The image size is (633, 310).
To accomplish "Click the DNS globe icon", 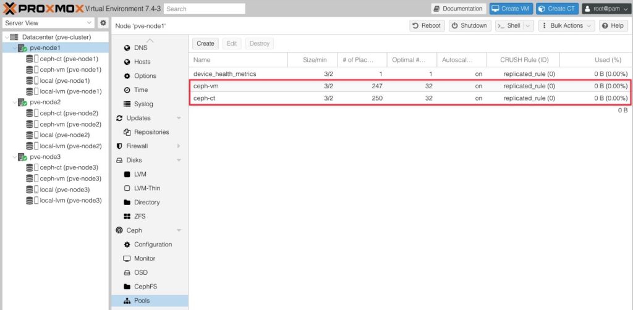I will (x=127, y=48).
